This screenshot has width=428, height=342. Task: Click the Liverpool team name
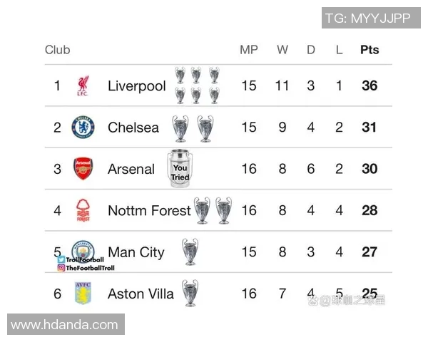(136, 86)
